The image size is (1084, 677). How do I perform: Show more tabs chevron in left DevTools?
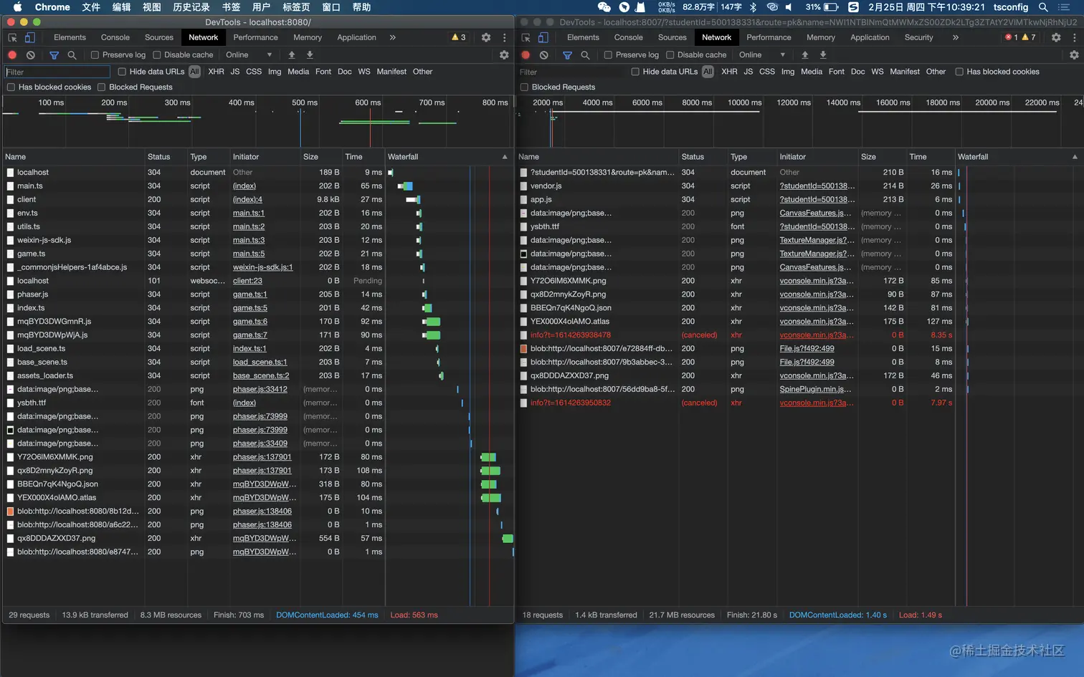(x=393, y=37)
